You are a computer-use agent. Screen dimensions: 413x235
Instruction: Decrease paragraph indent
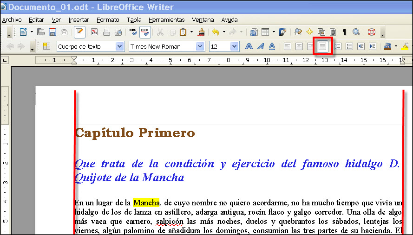click(x=361, y=46)
